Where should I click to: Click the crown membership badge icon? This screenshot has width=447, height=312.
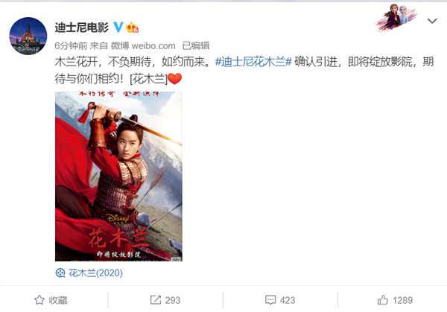click(x=133, y=28)
